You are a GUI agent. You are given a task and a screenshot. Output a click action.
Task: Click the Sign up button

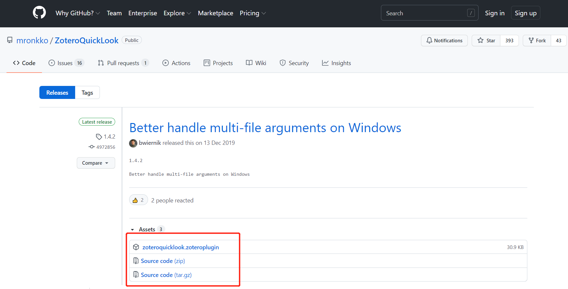pos(525,13)
